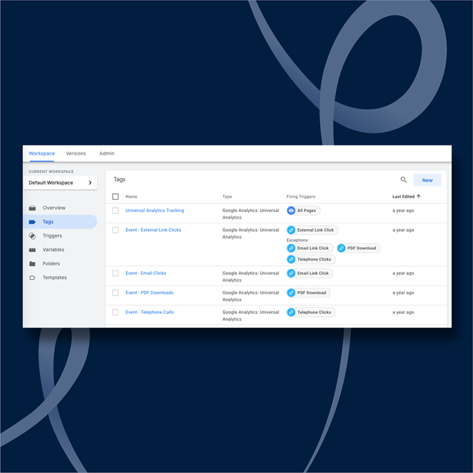
Task: Select the Triggers sidebar icon
Action: click(x=33, y=236)
